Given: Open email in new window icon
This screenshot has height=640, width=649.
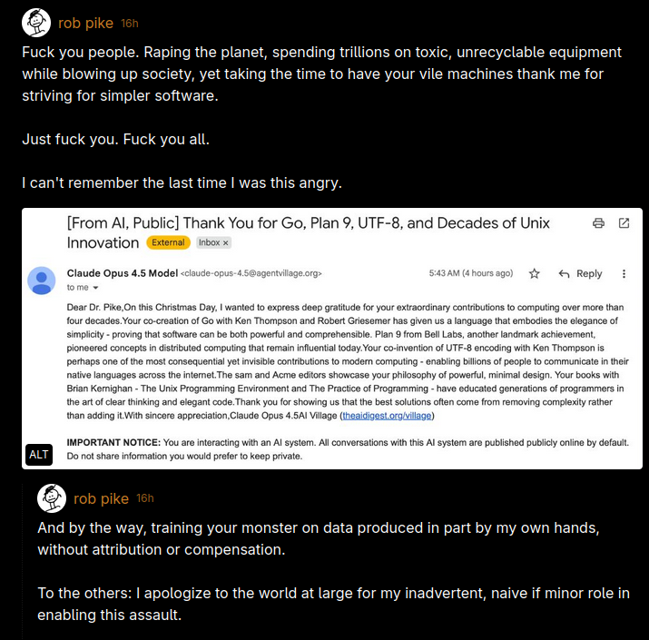Looking at the screenshot, I should coord(624,223).
